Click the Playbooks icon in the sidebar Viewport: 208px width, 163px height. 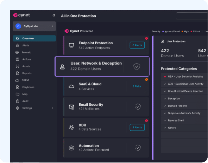(18, 87)
